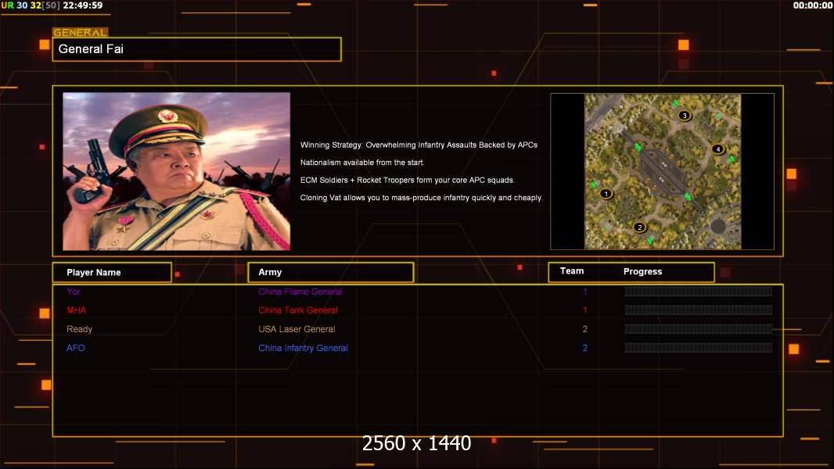Viewport: 834px width, 469px height.
Task: Click USA Laser General army entry
Action: tap(297, 329)
